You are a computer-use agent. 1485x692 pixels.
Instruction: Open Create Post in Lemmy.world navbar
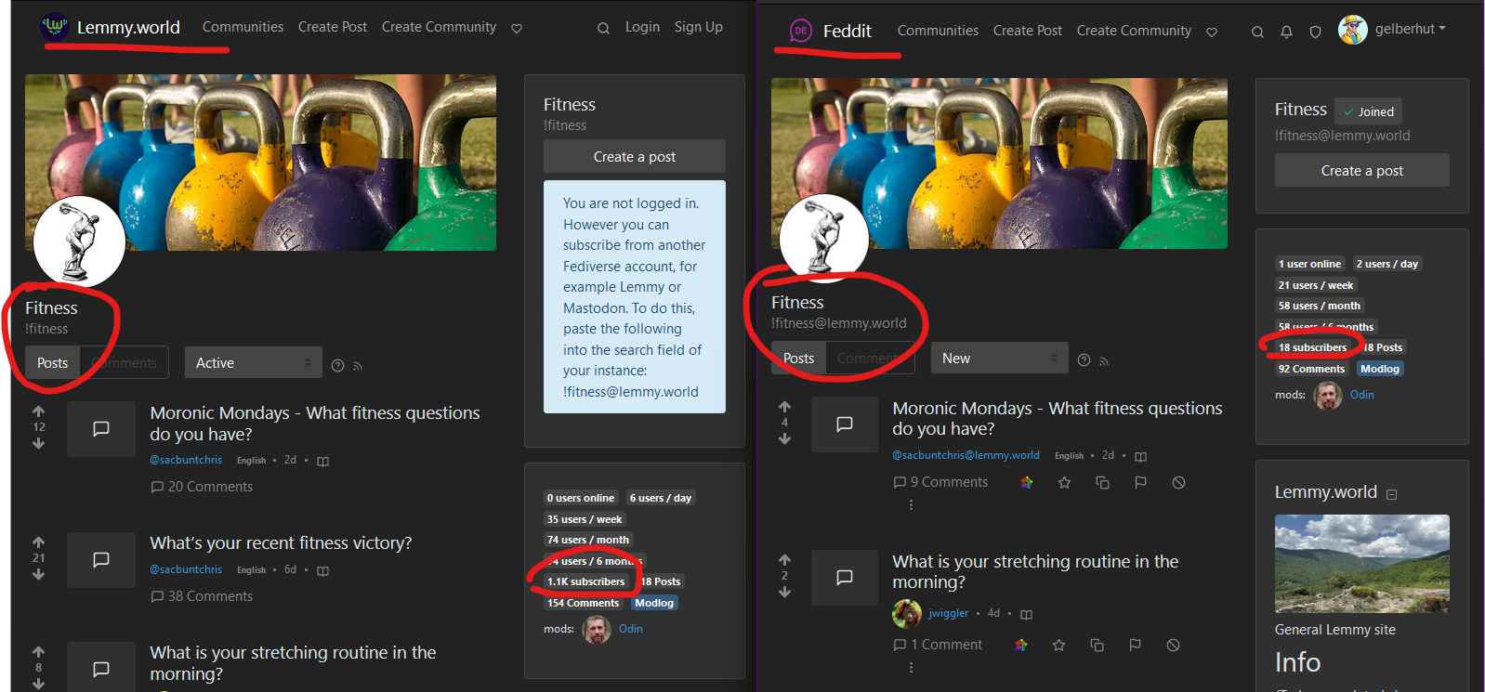point(333,27)
